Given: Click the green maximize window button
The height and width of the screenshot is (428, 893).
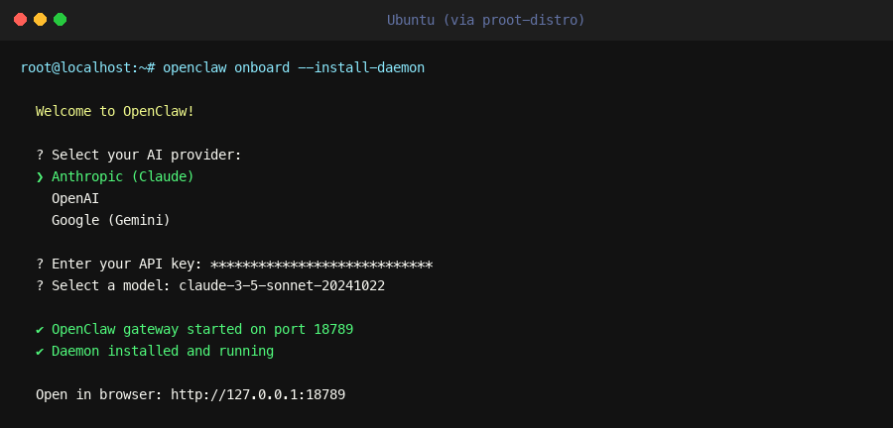Looking at the screenshot, I should pyautogui.click(x=60, y=20).
